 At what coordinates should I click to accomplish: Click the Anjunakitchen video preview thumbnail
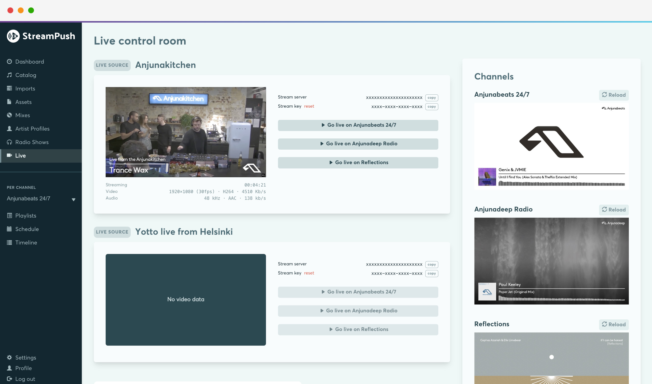pos(185,132)
